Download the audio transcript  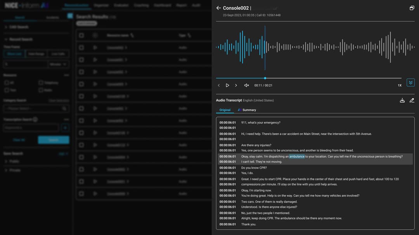click(x=402, y=100)
